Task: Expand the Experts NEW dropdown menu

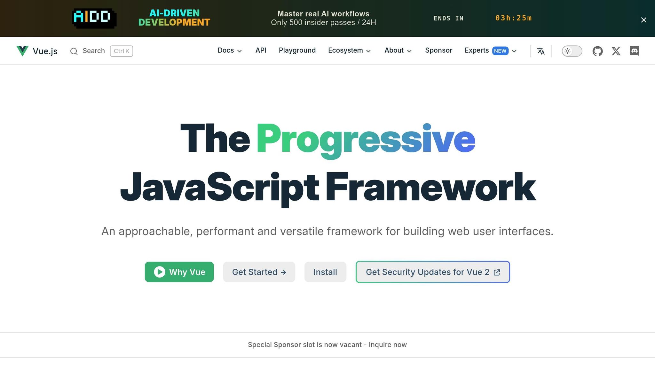Action: coord(490,50)
